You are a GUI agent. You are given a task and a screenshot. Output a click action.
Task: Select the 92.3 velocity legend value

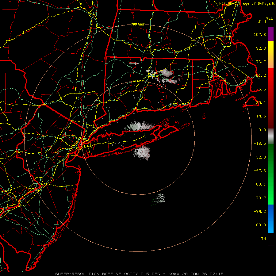pyautogui.click(x=261, y=48)
